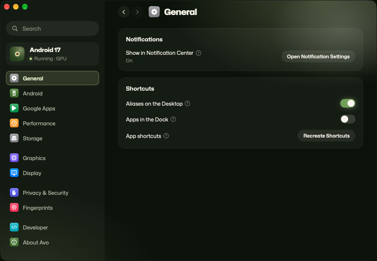Maximize the window with the green button
Image resolution: width=377 pixels, height=261 pixels.
pos(25,7)
